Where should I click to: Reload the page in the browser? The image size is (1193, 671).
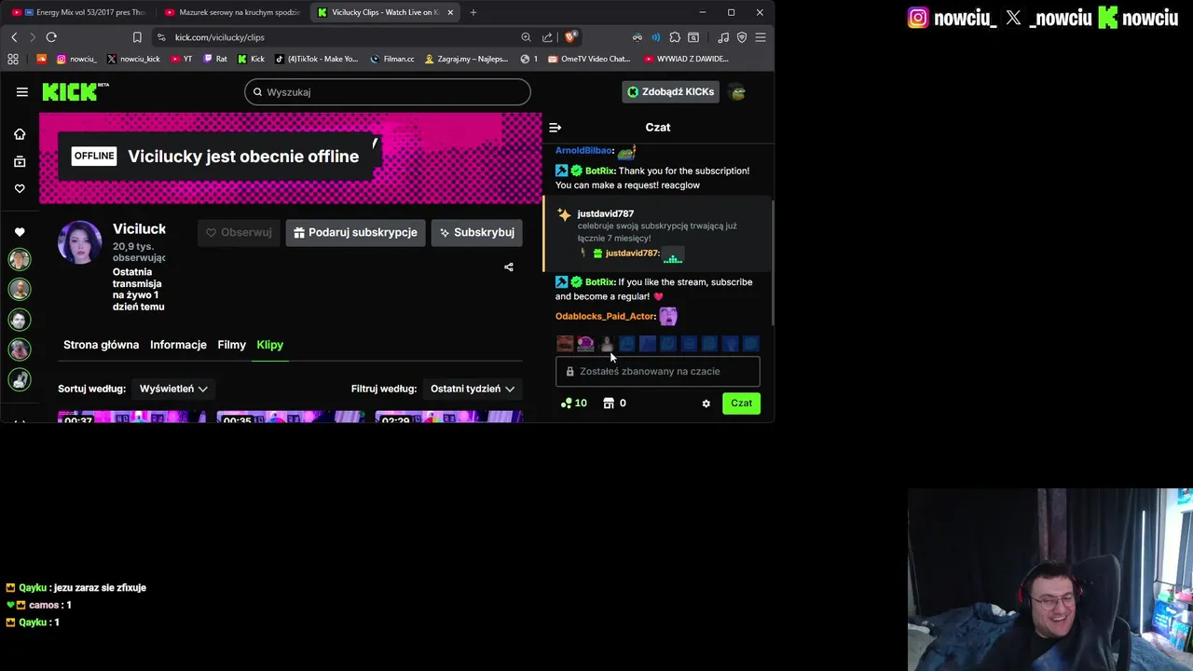tap(51, 37)
